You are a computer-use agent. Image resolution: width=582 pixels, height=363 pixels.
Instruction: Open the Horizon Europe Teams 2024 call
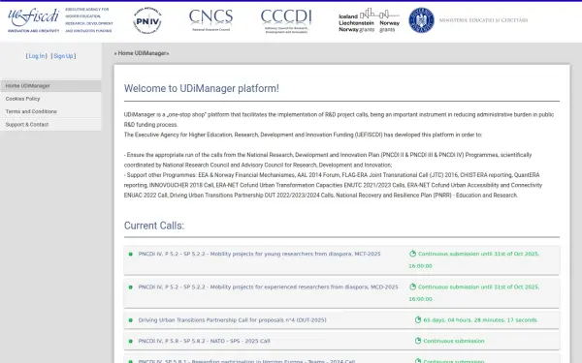[246, 361]
